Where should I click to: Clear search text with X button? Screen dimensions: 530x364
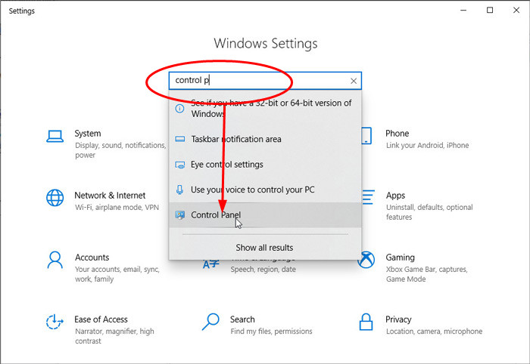(x=354, y=81)
